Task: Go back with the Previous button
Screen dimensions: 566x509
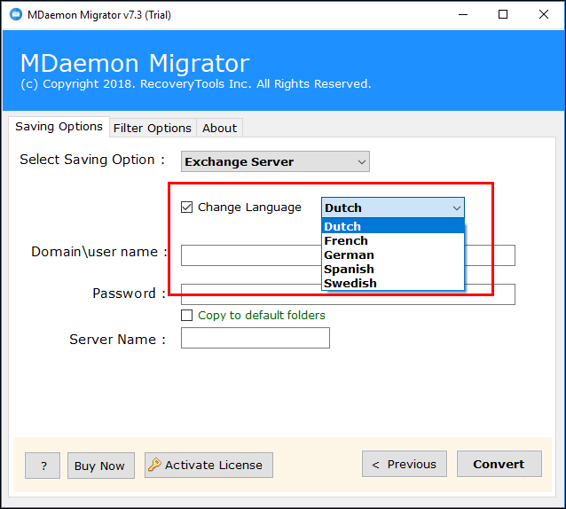Action: point(404,464)
